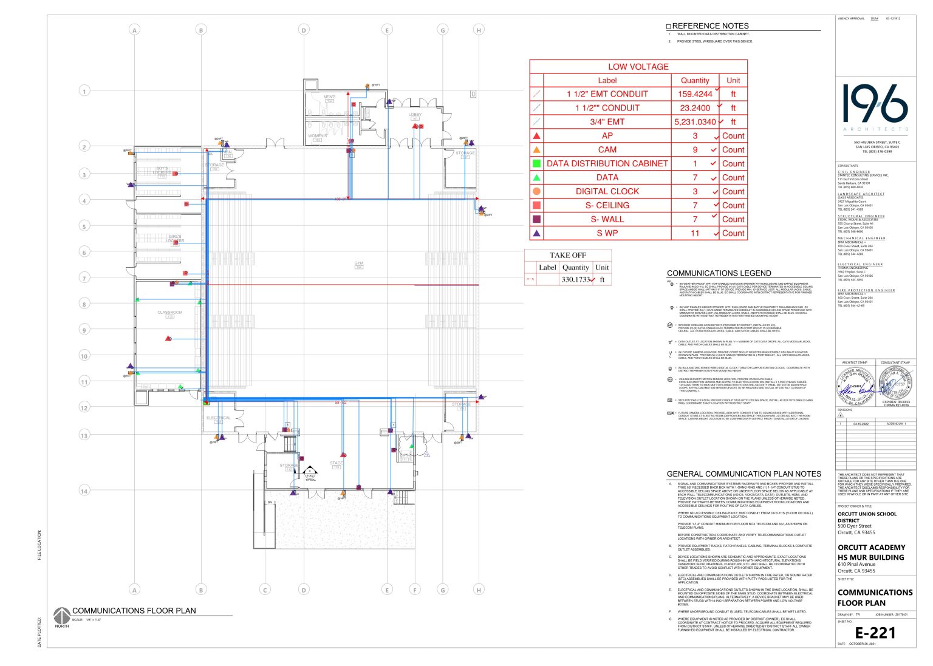Click the green DATA triangle symbol
Image resolution: width=933 pixels, height=666 pixels.
(536, 177)
